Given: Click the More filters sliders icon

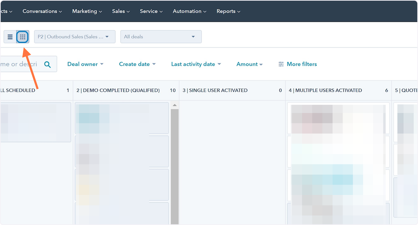Looking at the screenshot, I should click(x=281, y=64).
